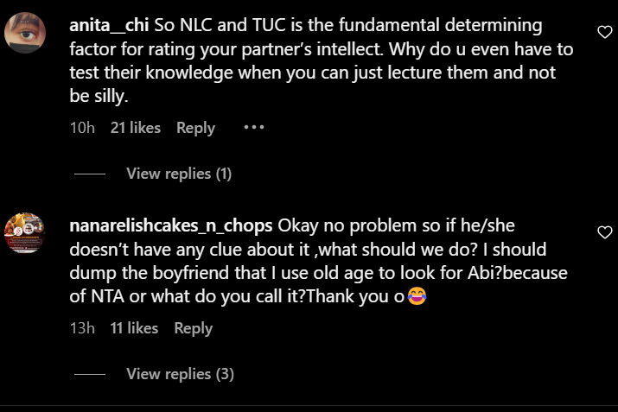Open anita__chi's profile picture

(26, 34)
